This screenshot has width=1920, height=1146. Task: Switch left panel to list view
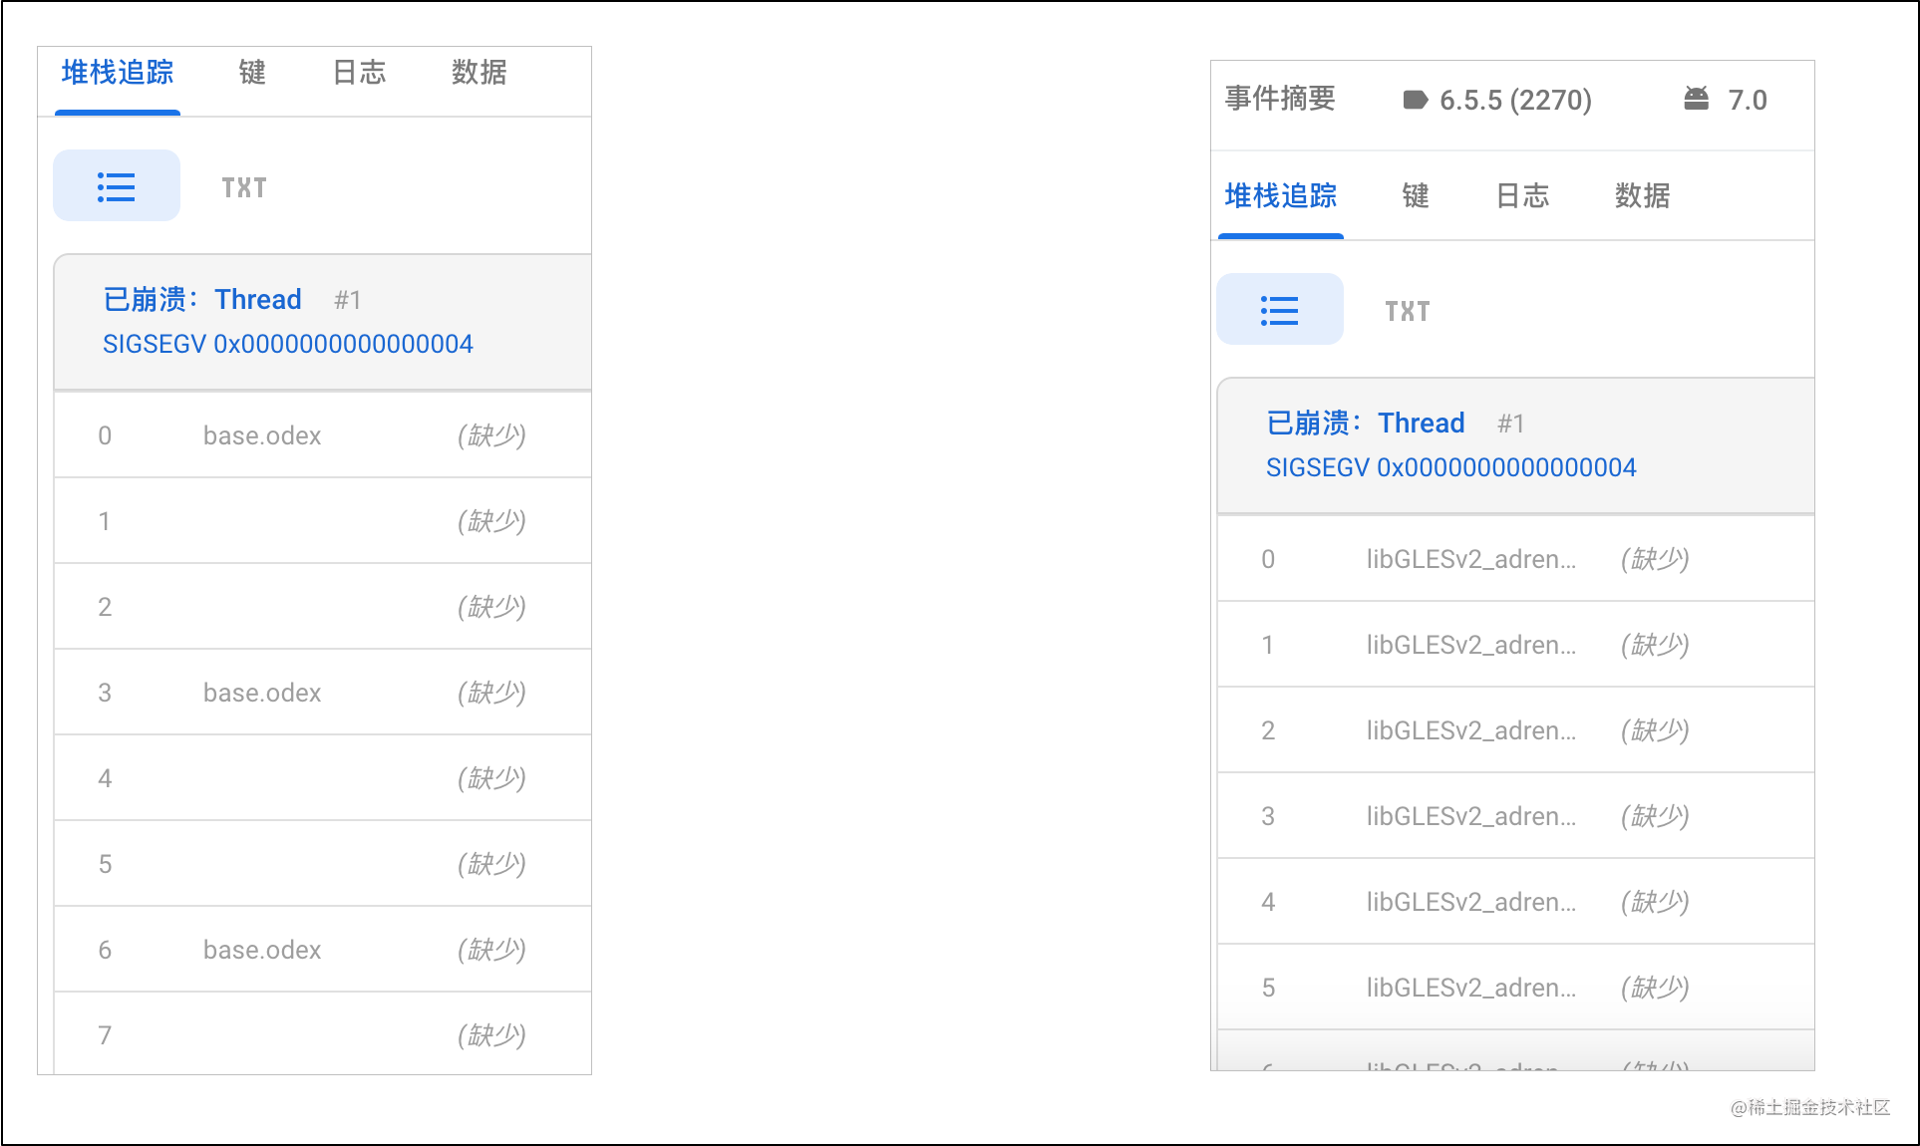click(x=116, y=185)
